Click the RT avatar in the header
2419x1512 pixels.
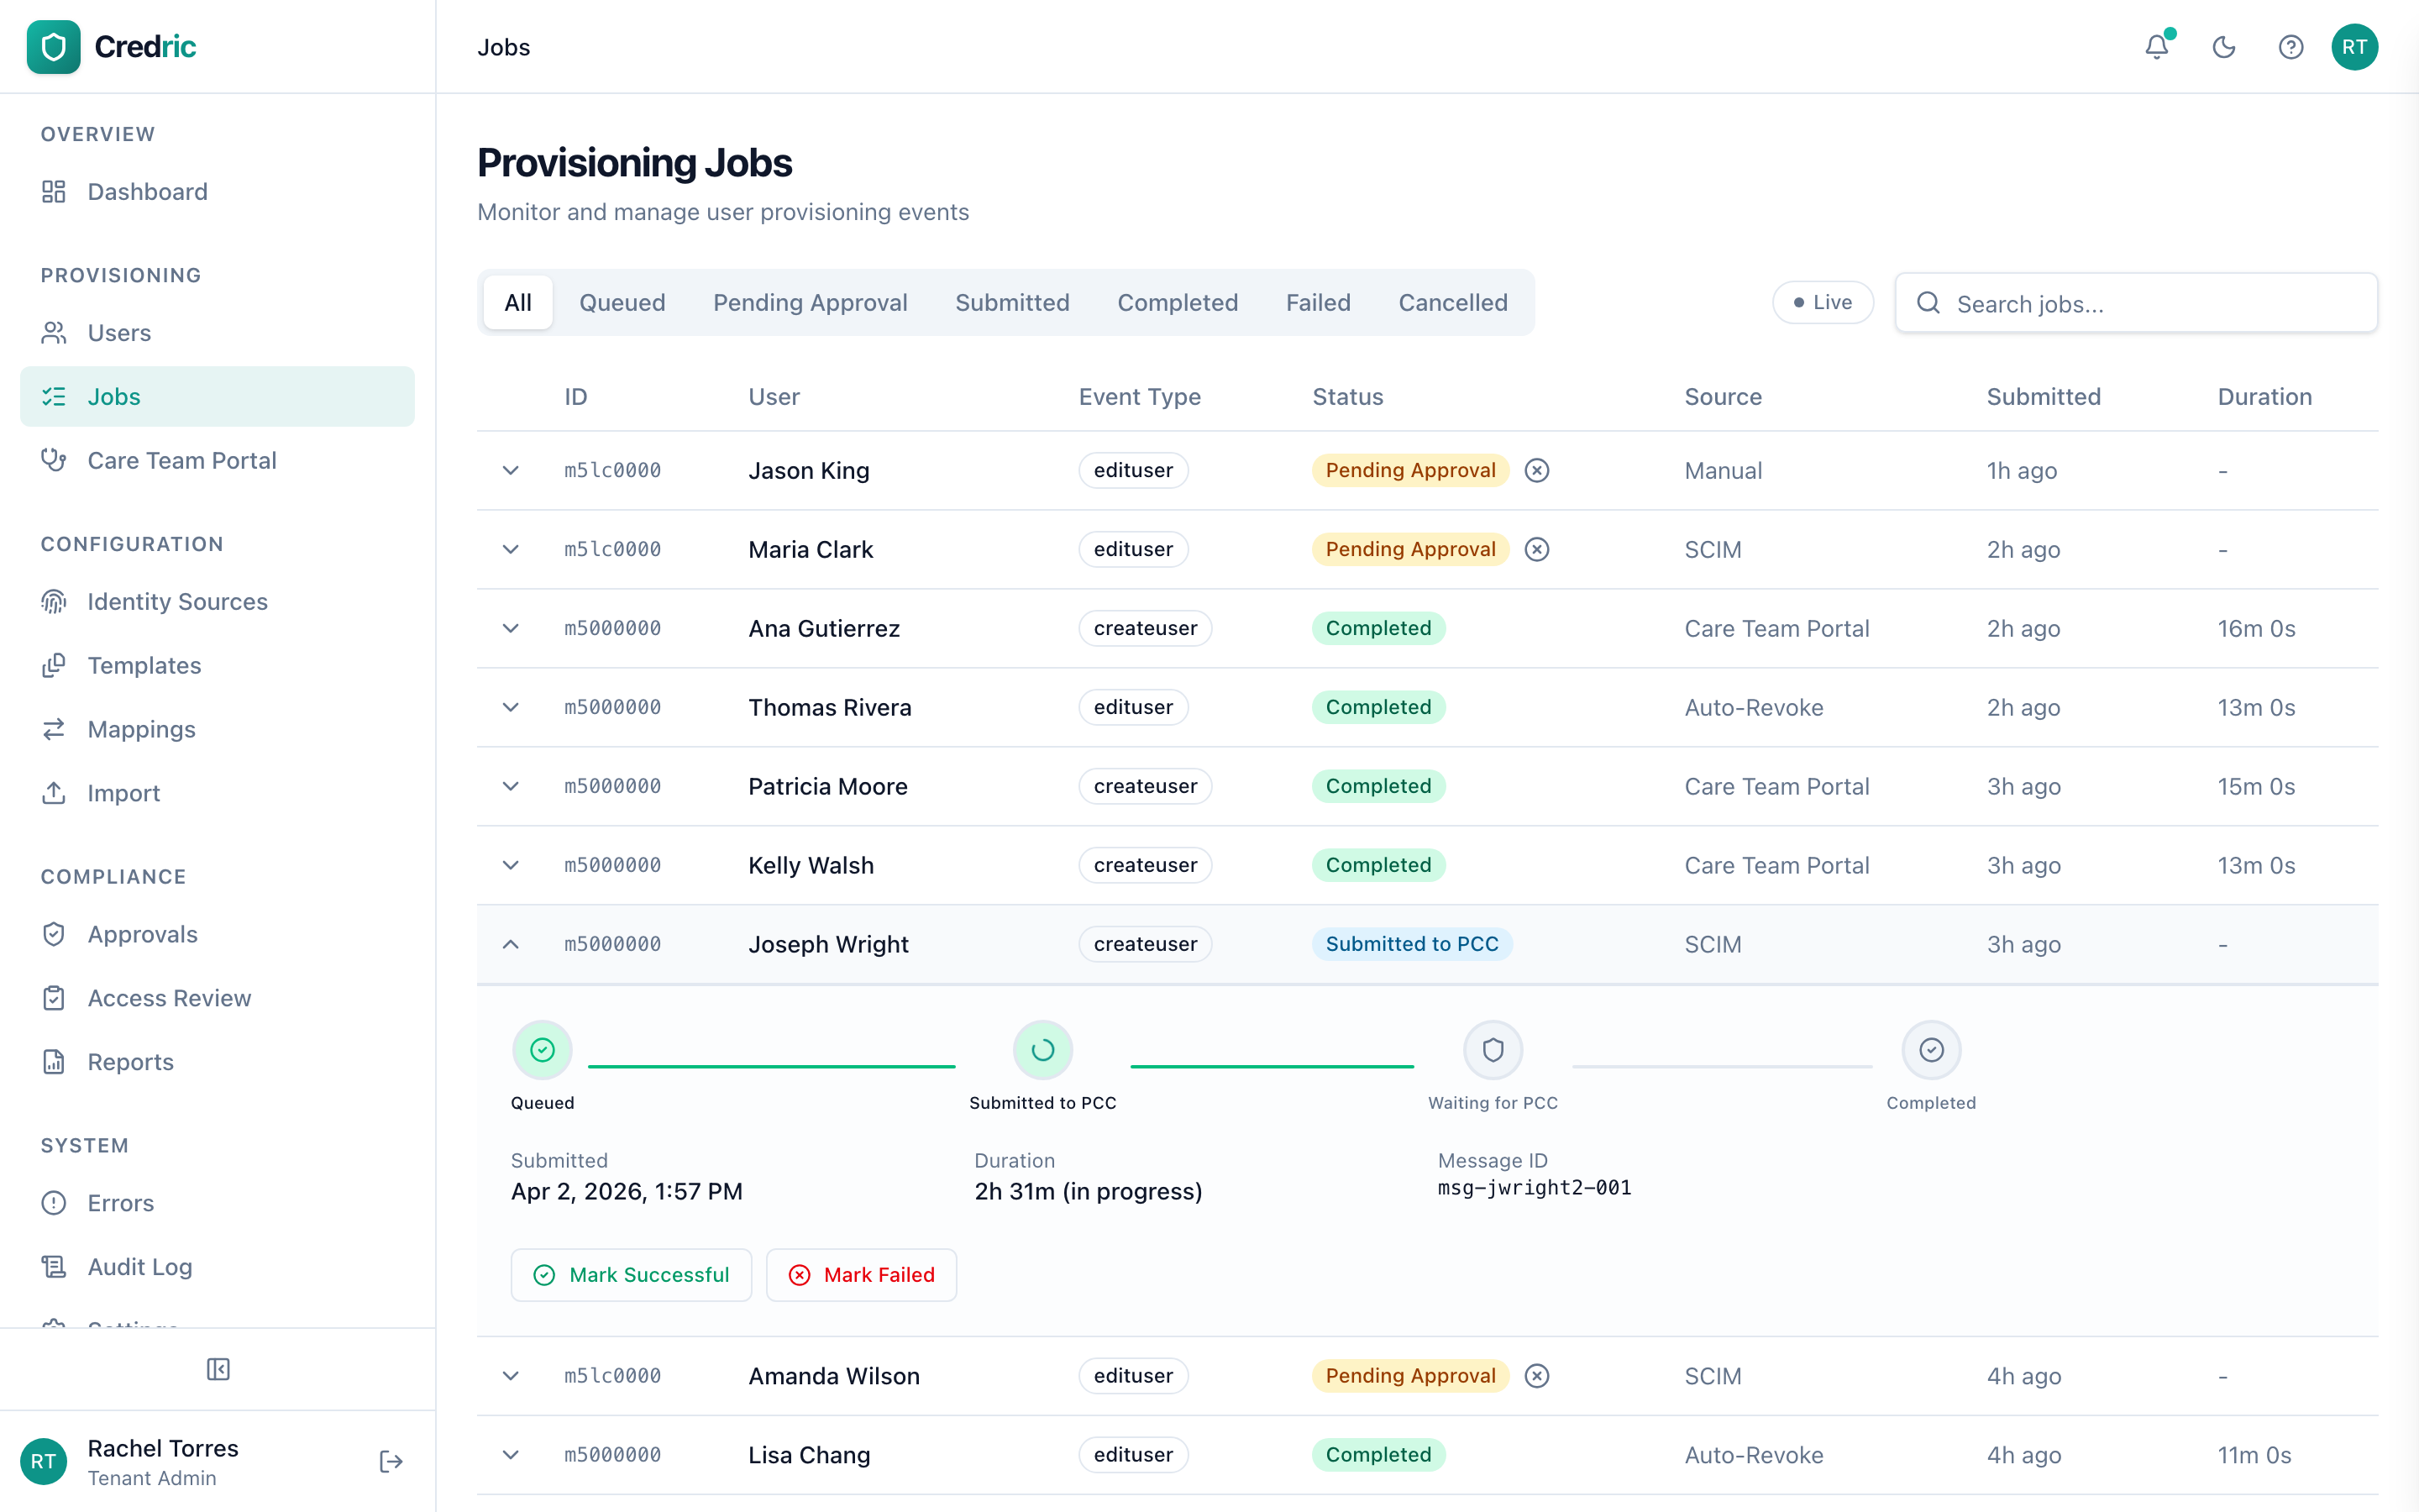(x=2355, y=46)
